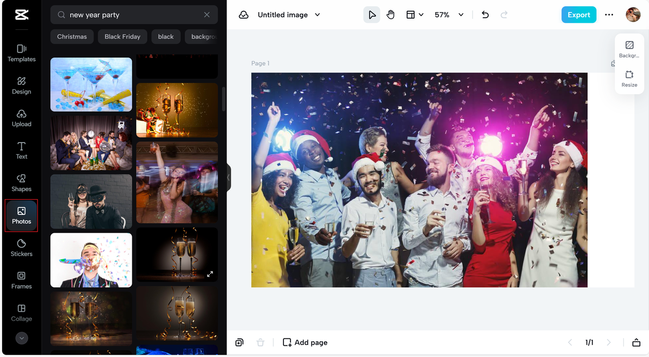Select the Hand pan tool
This screenshot has width=649, height=357.
(x=390, y=15)
